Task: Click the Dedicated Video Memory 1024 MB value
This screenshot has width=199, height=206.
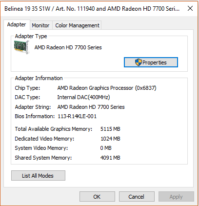Action: point(110,139)
